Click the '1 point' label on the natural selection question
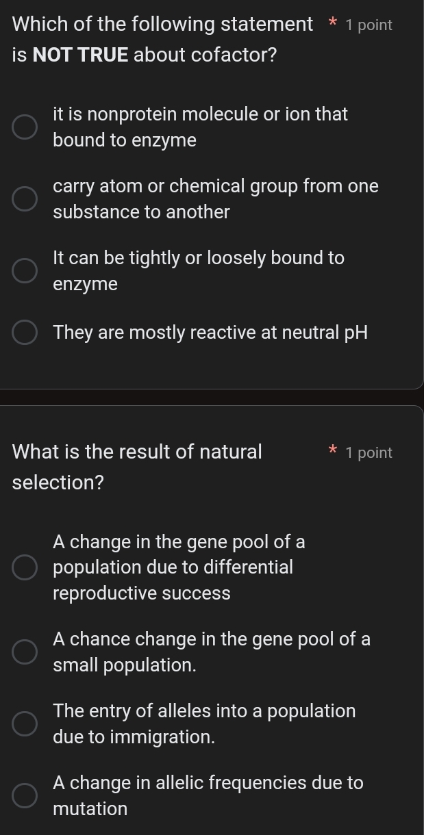Image resolution: width=424 pixels, height=835 pixels. [x=370, y=452]
